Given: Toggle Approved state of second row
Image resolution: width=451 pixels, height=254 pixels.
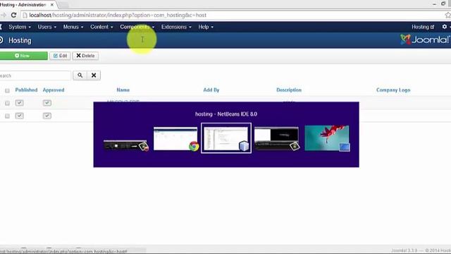Looking at the screenshot, I should coord(47,116).
